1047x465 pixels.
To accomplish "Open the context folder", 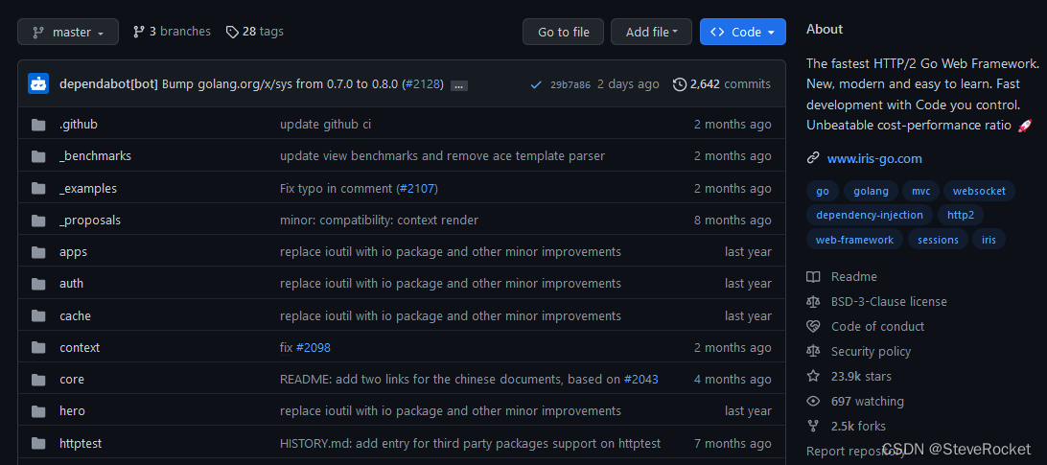I will point(80,347).
